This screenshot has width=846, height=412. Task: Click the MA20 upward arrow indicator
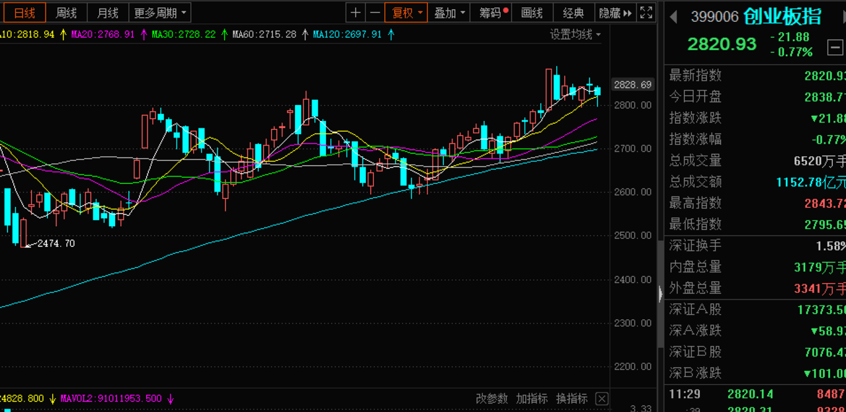(x=143, y=34)
